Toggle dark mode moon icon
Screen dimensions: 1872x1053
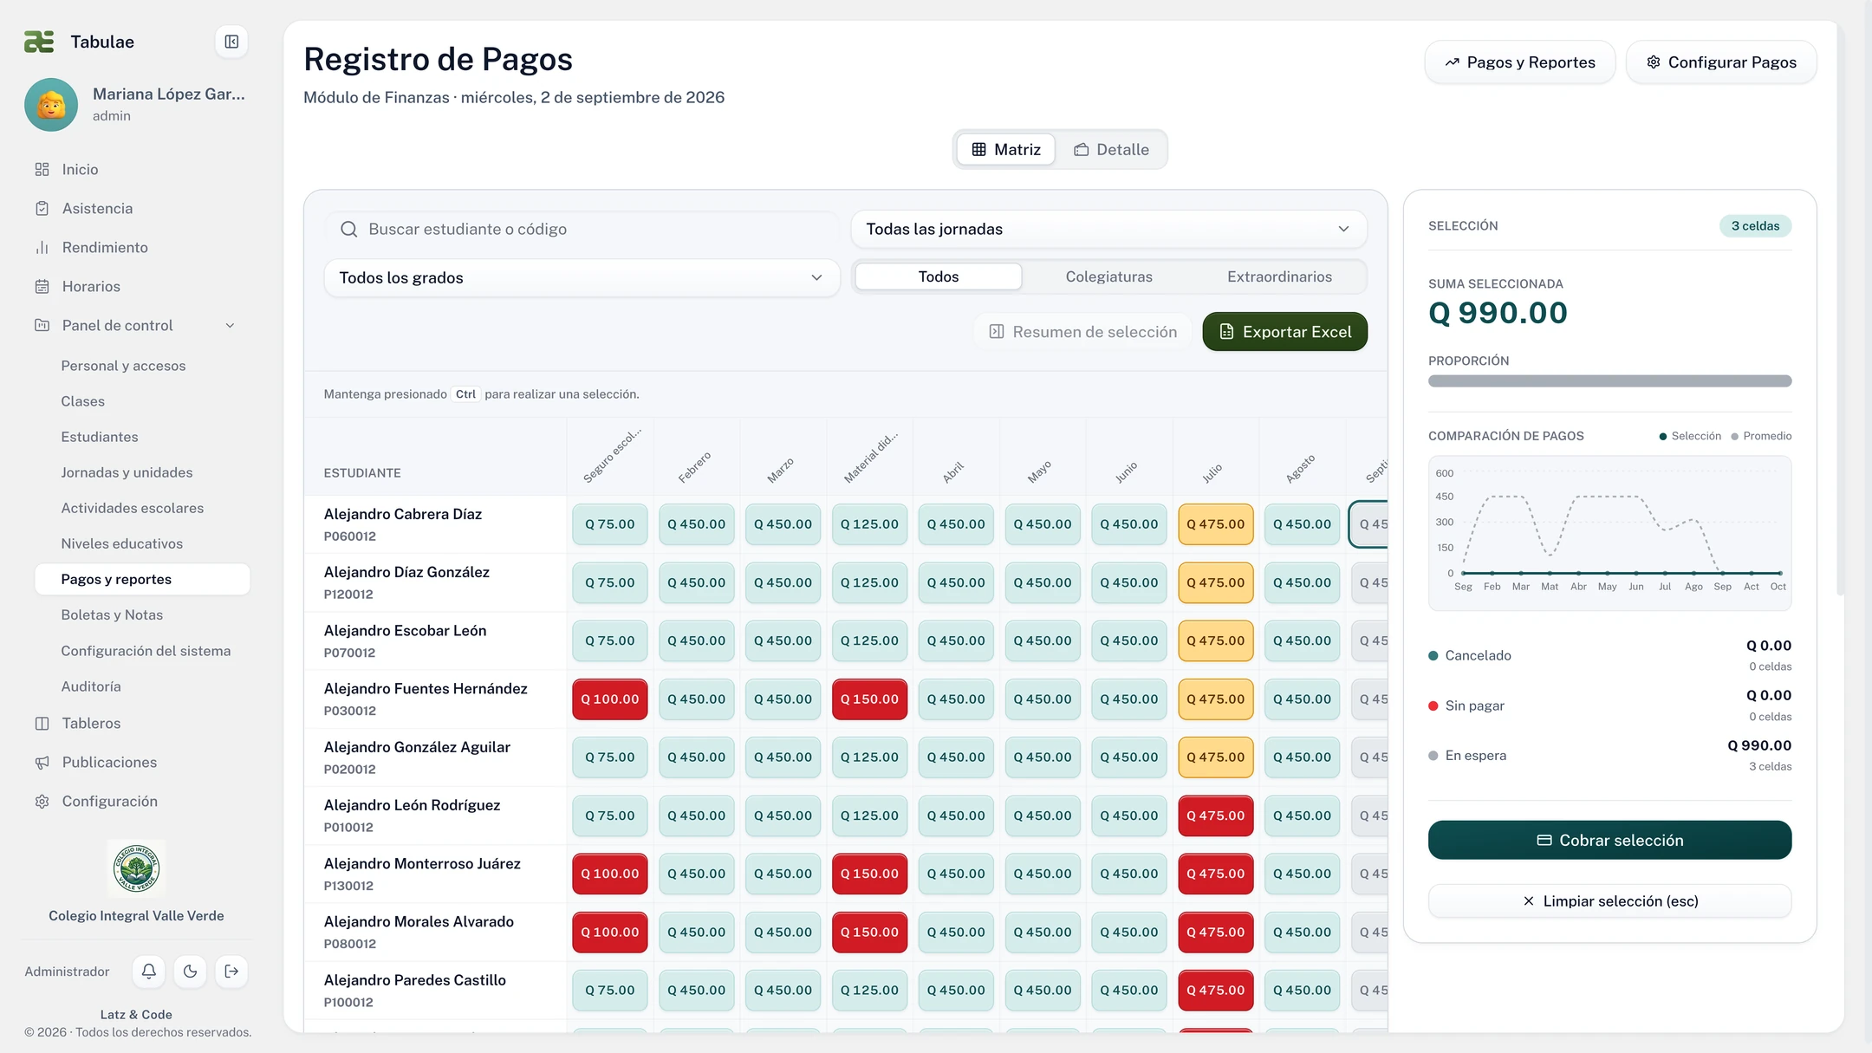[191, 972]
